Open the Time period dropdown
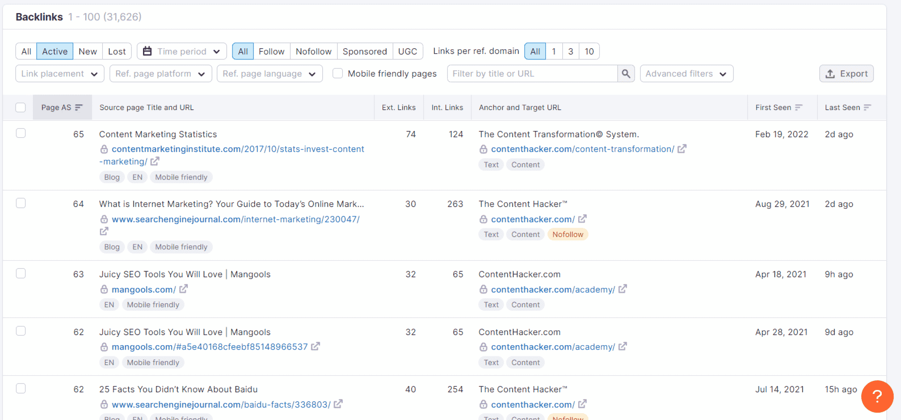This screenshot has width=901, height=420. pos(182,52)
